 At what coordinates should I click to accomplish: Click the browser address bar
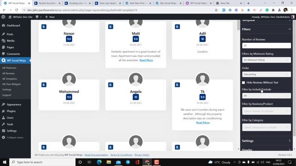[x=119, y=10]
